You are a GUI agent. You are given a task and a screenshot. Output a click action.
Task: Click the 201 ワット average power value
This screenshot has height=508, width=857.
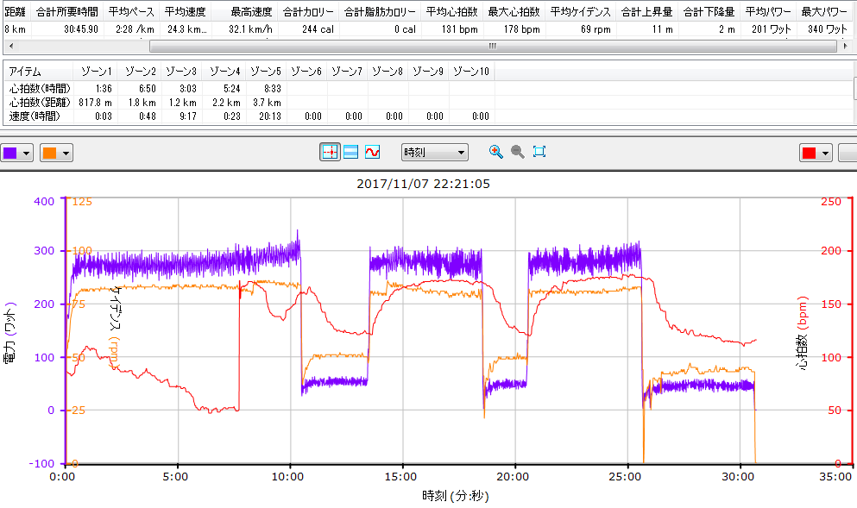pos(772,29)
